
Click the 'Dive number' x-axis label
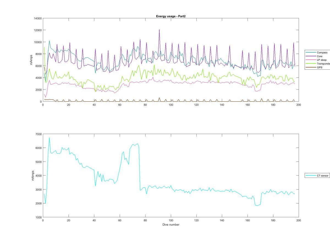pos(171,225)
